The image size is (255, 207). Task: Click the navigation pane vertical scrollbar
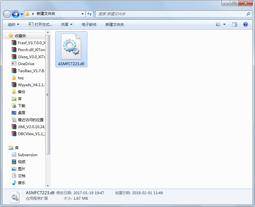47,94
